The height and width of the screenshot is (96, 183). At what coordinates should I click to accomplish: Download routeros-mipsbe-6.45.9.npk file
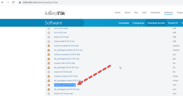(x=66, y=46)
